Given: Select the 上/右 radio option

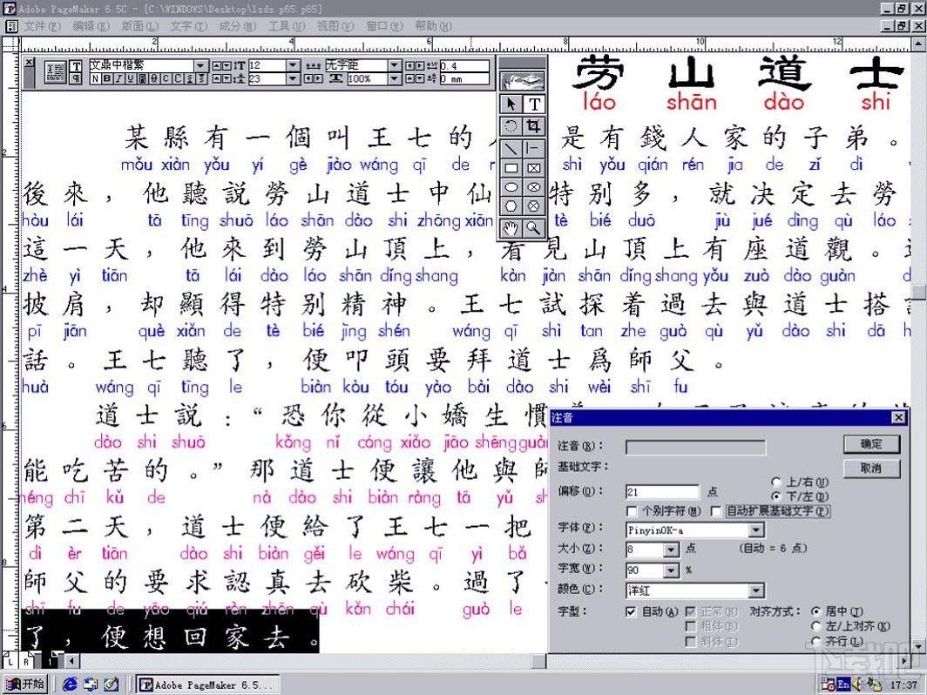Looking at the screenshot, I should [x=776, y=482].
